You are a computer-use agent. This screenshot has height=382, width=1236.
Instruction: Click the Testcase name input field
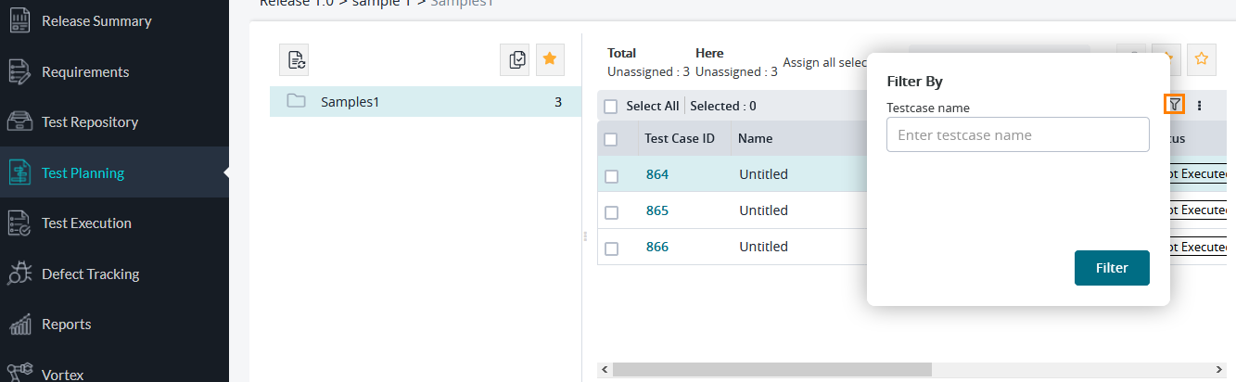tap(1017, 135)
